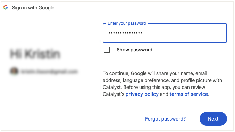The width and height of the screenshot is (235, 132).
Task: Click the Forgot password? link
Action: pos(165,119)
